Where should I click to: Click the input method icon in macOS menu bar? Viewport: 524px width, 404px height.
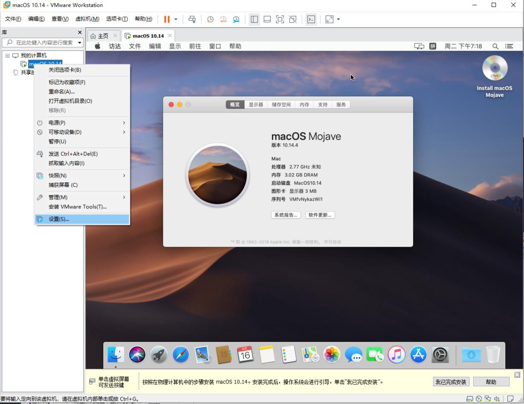433,46
